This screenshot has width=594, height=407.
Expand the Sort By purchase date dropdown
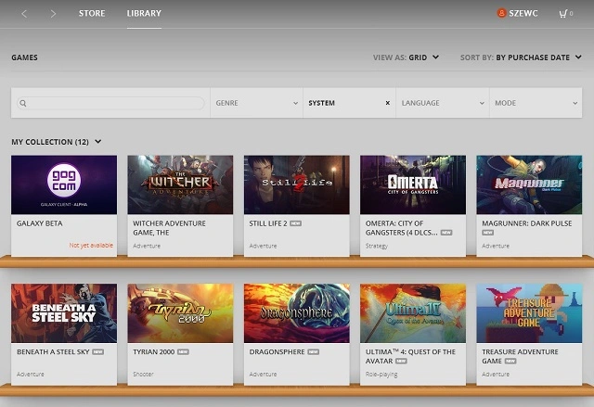tap(521, 57)
